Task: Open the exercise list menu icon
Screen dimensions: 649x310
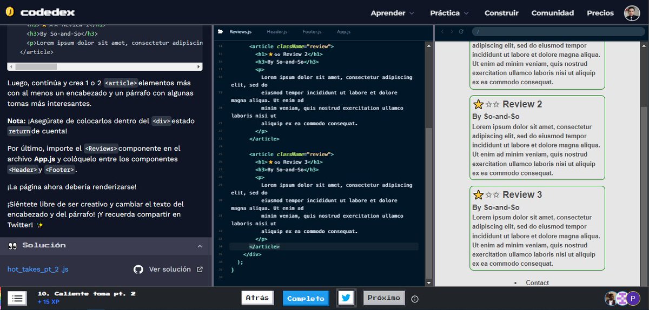Action: 17,298
